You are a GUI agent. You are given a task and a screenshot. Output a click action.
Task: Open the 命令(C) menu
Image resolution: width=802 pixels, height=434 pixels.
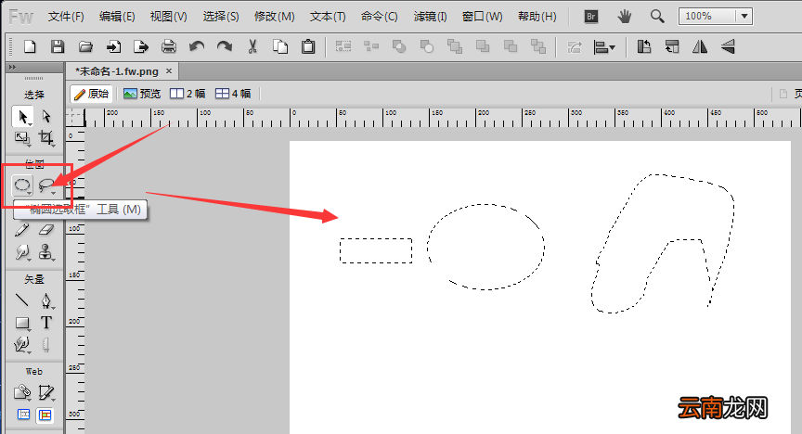[380, 17]
